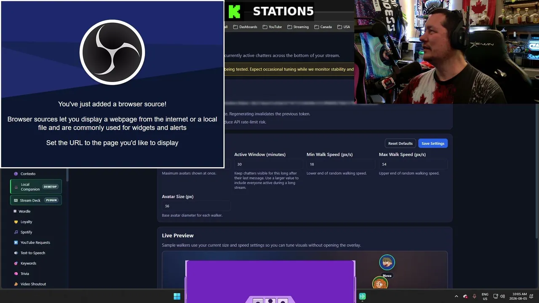Screen dimensions: 539x303
Task: Click the "Base avatar diameter for each walker." hint
Action: pos(192,215)
